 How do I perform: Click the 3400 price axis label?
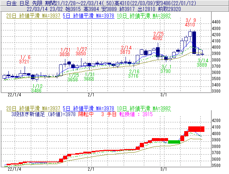[x=216, y=85]
